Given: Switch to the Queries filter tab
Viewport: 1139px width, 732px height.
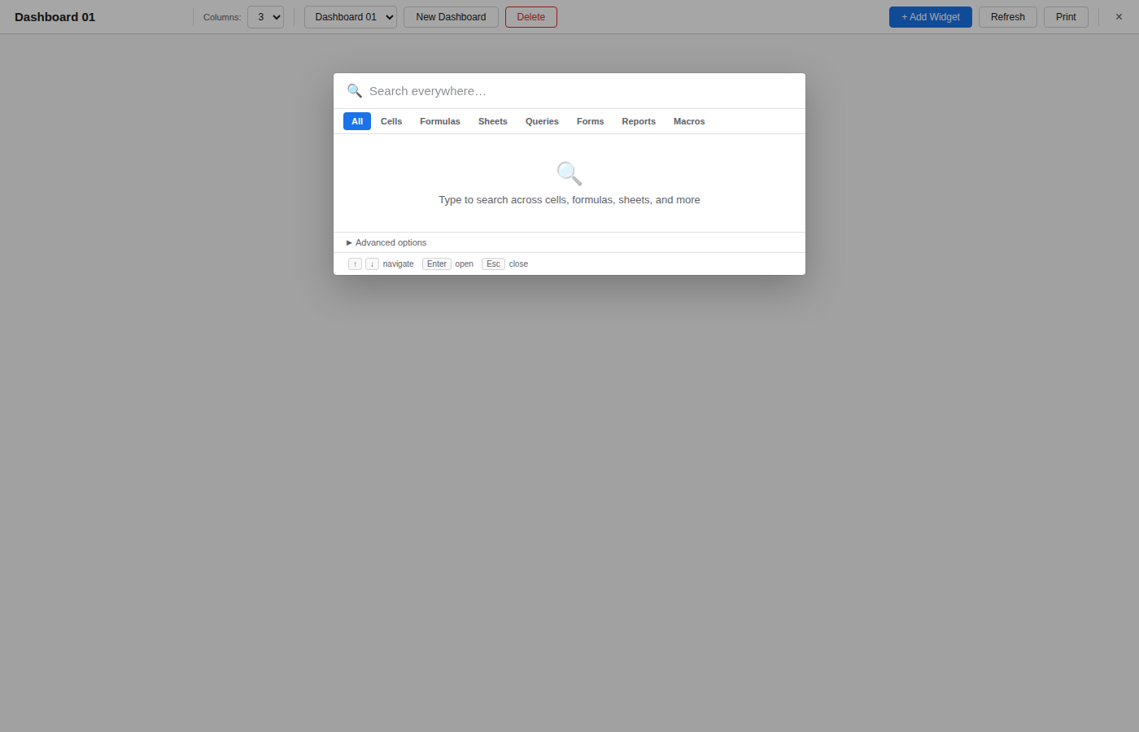Looking at the screenshot, I should [x=542, y=121].
